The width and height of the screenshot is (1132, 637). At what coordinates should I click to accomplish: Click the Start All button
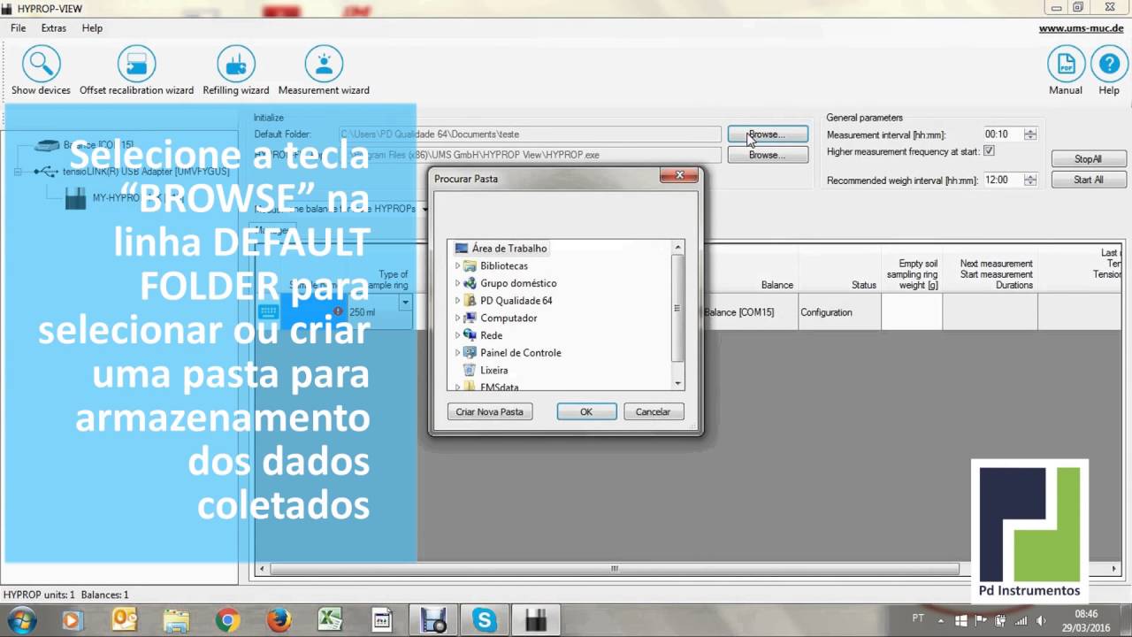click(1089, 180)
